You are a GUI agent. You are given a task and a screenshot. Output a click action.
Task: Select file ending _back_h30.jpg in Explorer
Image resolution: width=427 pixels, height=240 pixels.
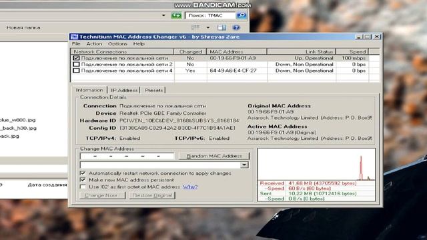(x=18, y=128)
